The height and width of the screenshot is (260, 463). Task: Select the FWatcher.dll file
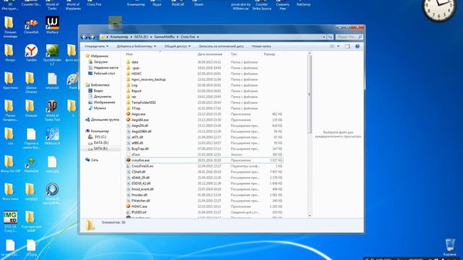coord(140,201)
